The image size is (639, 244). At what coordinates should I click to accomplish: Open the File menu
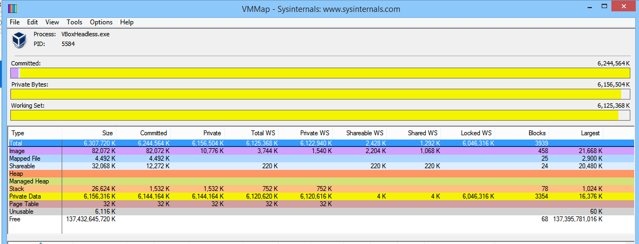[x=14, y=22]
